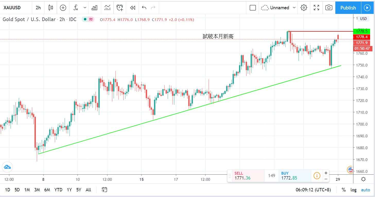The height and width of the screenshot is (197, 375).
Task: Open the candlestick chart style selector
Action: [51, 8]
